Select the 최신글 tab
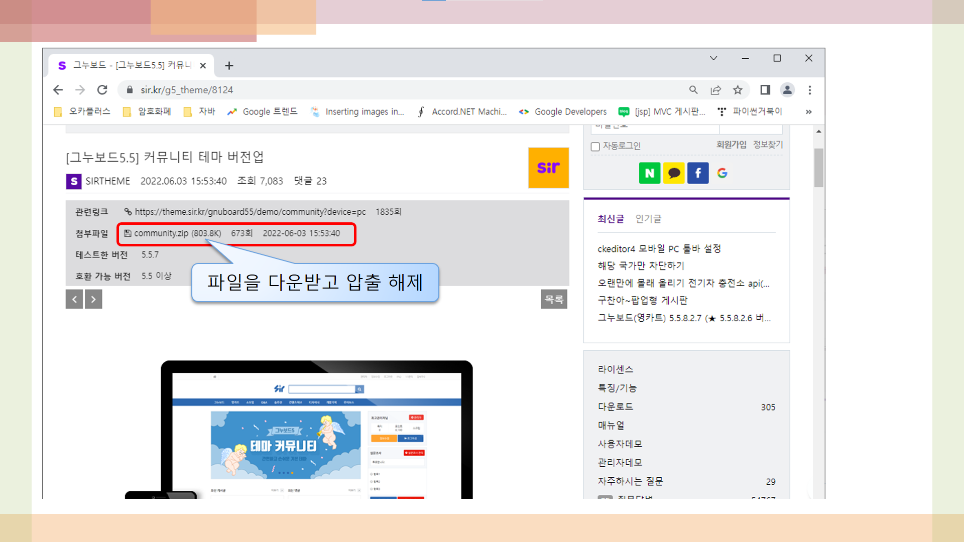Screen dimensions: 964x542 pos(611,219)
